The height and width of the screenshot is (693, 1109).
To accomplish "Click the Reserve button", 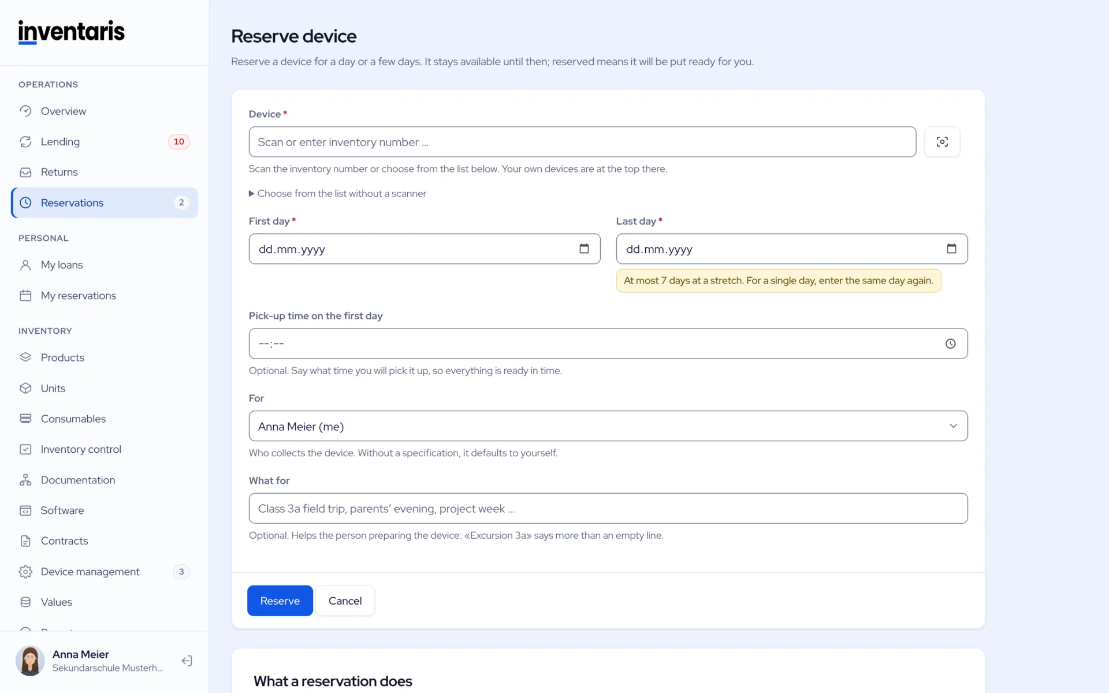I will (280, 601).
